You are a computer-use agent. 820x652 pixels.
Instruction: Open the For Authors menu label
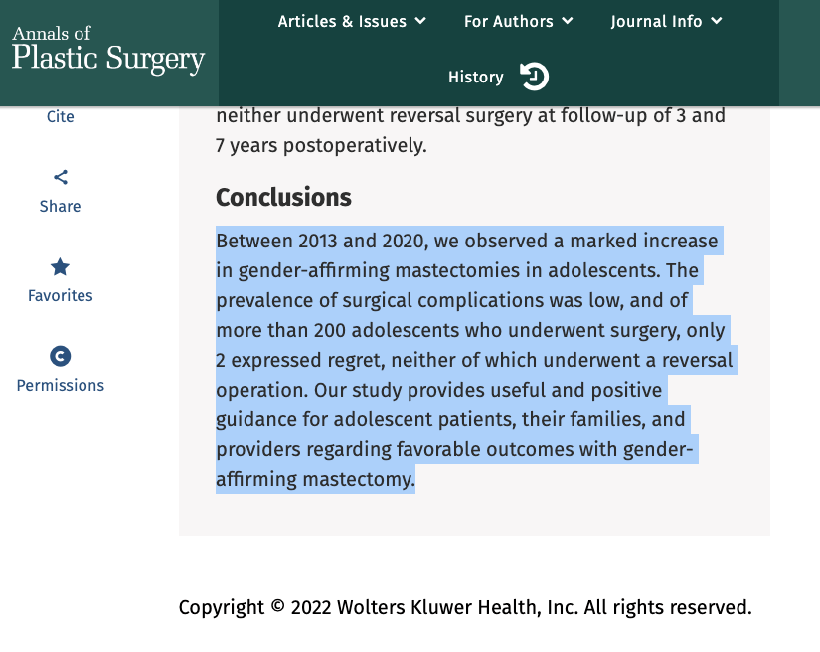(508, 21)
